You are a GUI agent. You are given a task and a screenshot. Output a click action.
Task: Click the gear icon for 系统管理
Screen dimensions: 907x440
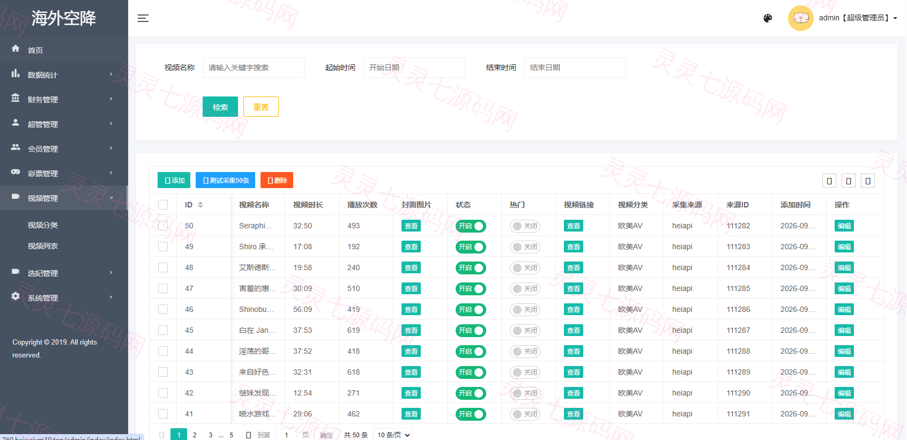click(16, 296)
